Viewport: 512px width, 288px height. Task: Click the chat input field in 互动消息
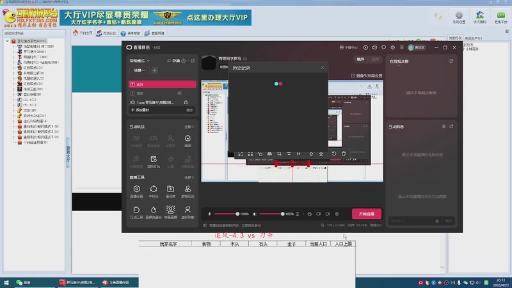(x=412, y=221)
